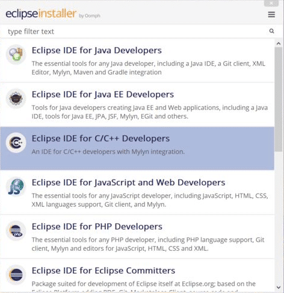This screenshot has height=293, width=284.
Task: Click the C/C++ Developers package icon
Action: pos(16,143)
